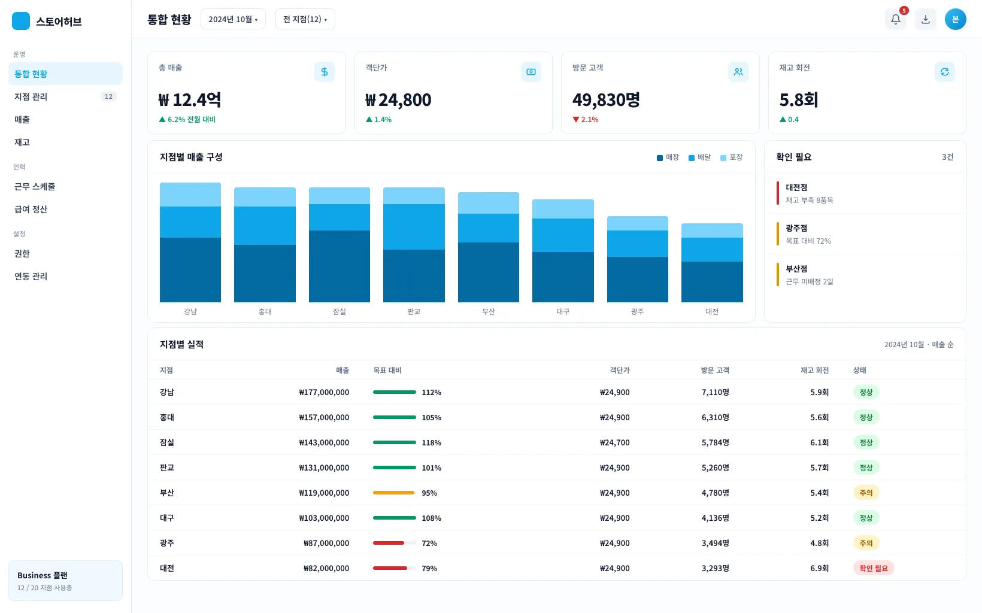Go to 재고 sidebar item
The image size is (982, 613).
tap(65, 142)
